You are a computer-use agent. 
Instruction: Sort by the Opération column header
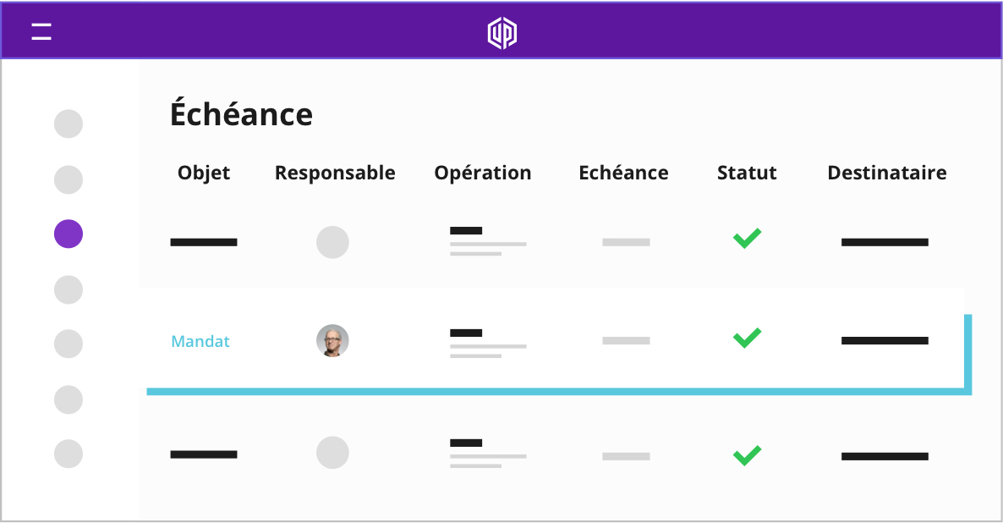coord(483,173)
